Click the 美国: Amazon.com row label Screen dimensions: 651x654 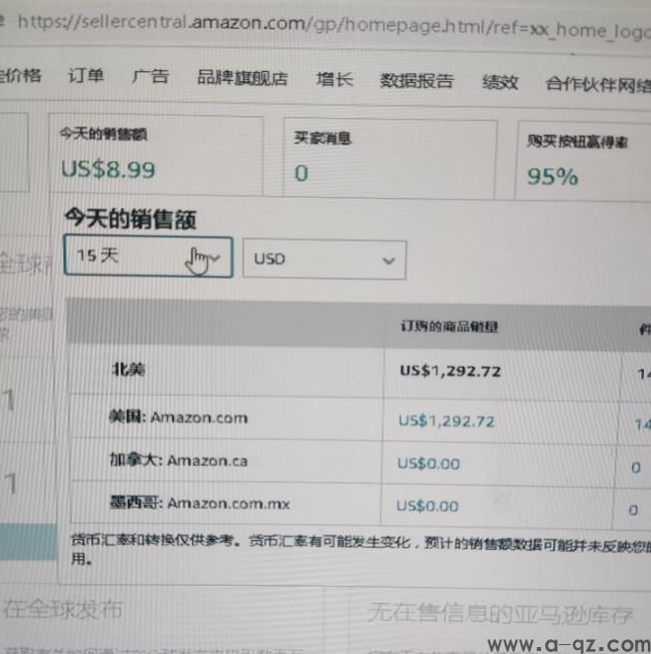click(x=178, y=418)
